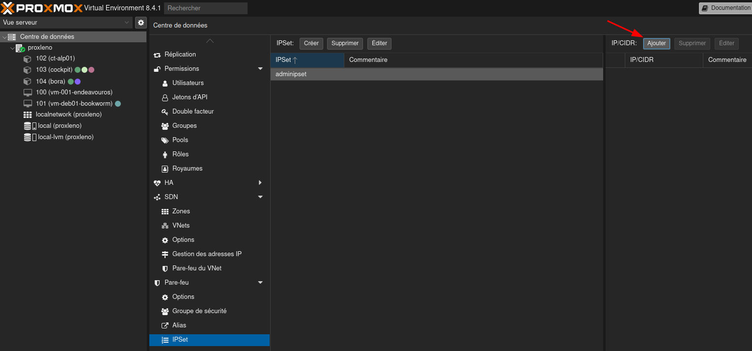This screenshot has height=351, width=752.
Task: Click the Rechercher search field
Action: (x=205, y=8)
